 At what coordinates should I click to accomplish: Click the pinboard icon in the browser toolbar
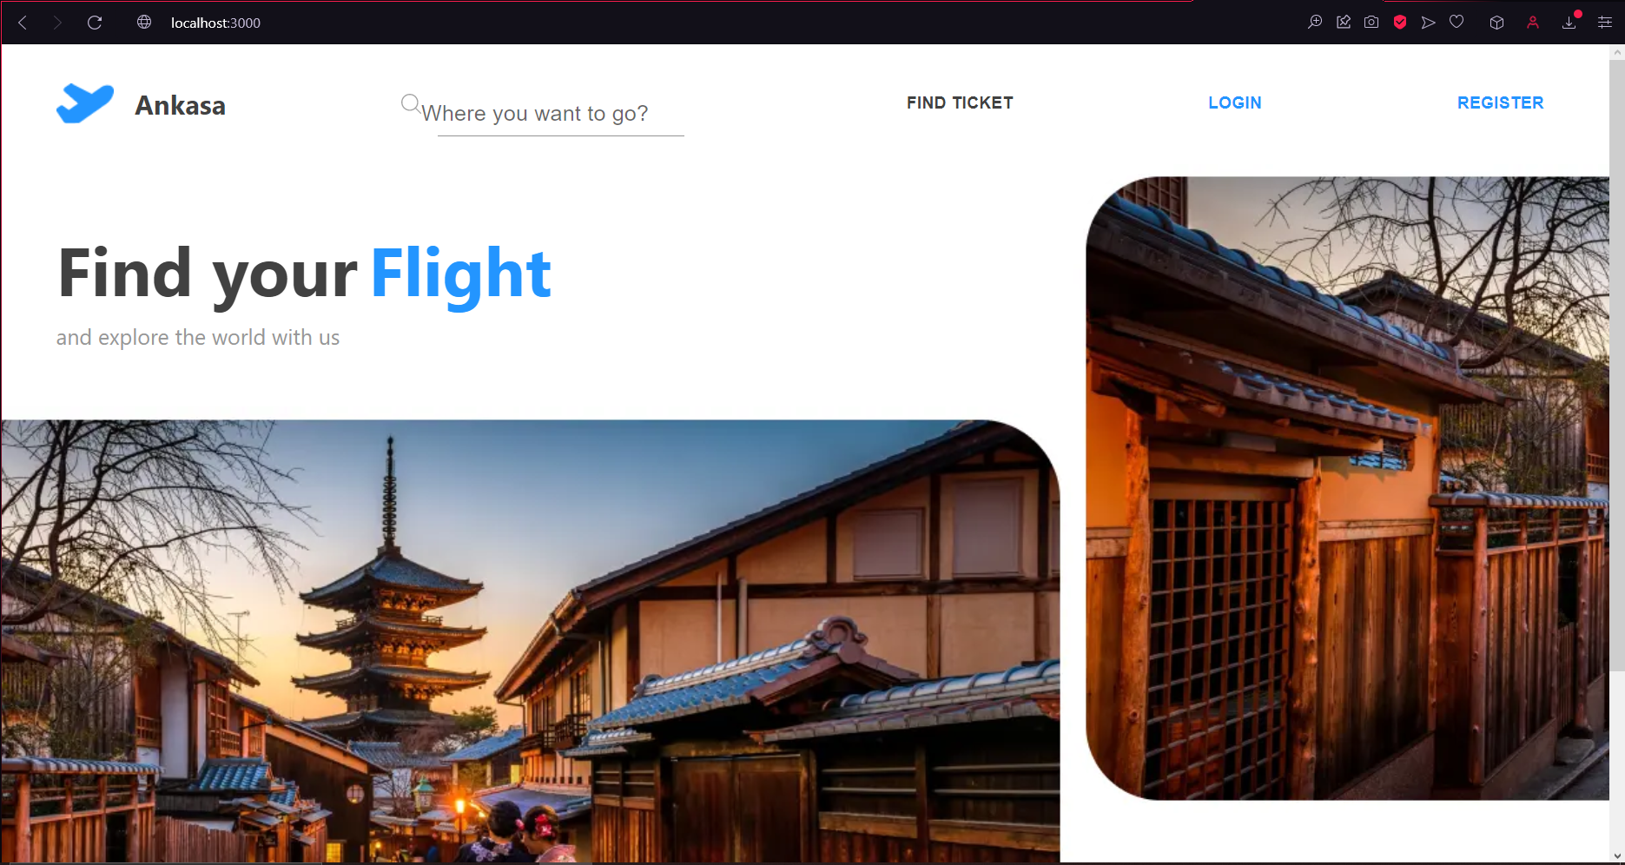[x=1344, y=23]
